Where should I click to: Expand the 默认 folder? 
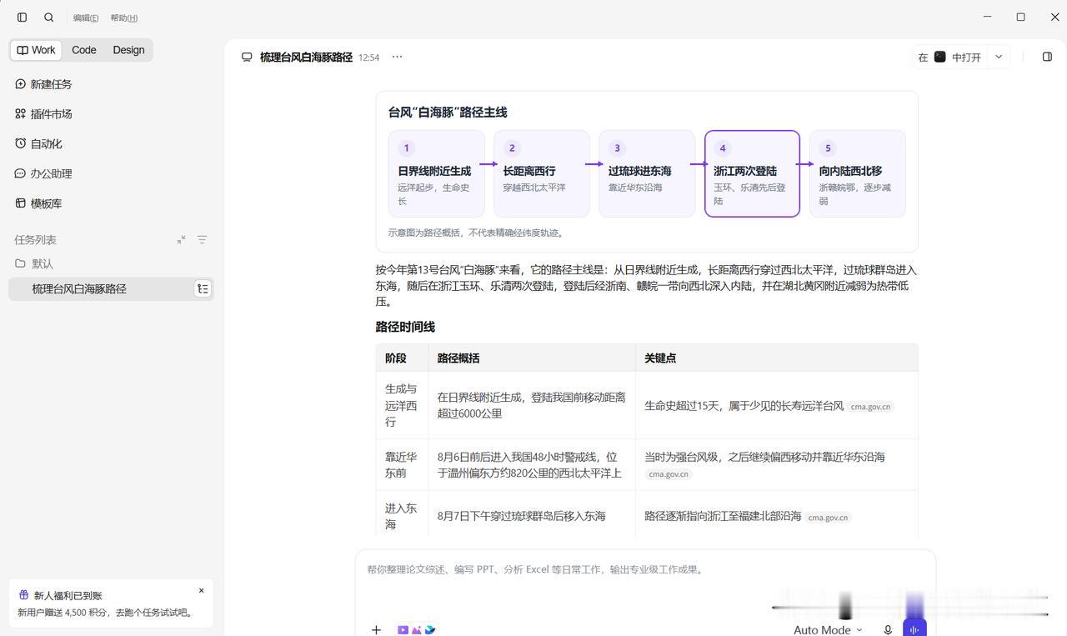pos(34,263)
